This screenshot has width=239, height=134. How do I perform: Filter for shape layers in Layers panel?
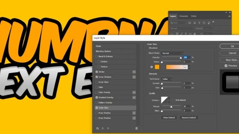[204, 23]
